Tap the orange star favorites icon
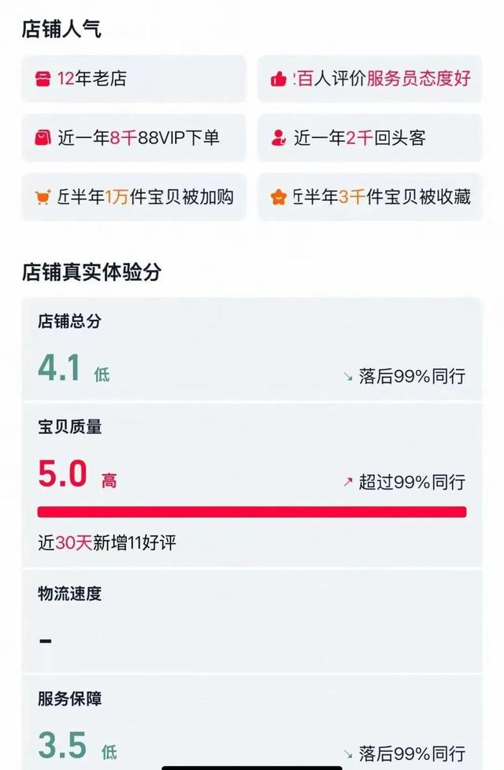The height and width of the screenshot is (770, 504). tap(278, 197)
